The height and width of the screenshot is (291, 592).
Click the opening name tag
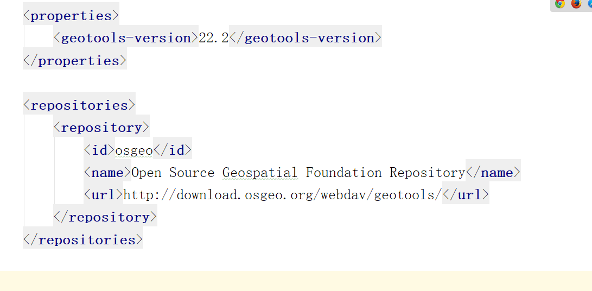coord(107,173)
